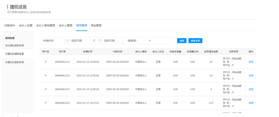Click the 提现管理 sidebar heading
This screenshot has height=117, width=279.
tap(10, 38)
